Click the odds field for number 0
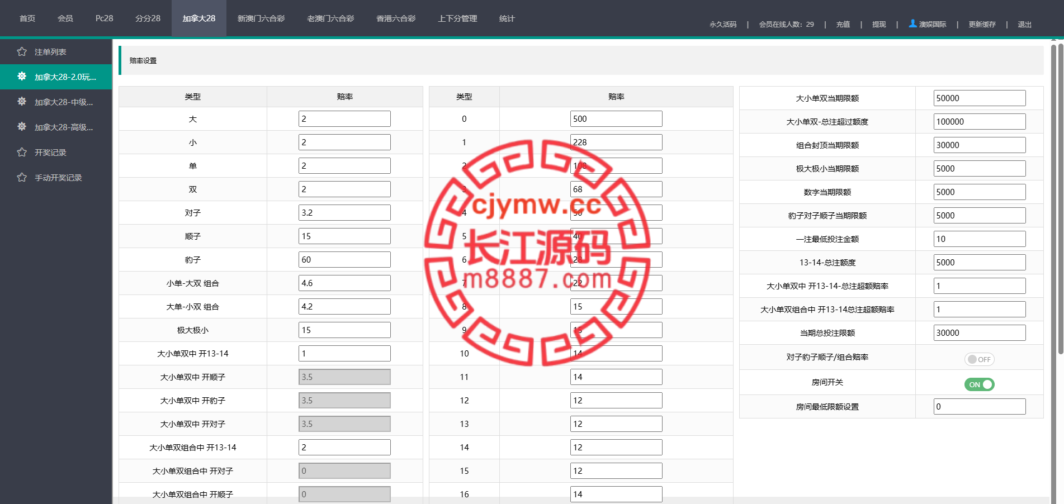 point(616,118)
